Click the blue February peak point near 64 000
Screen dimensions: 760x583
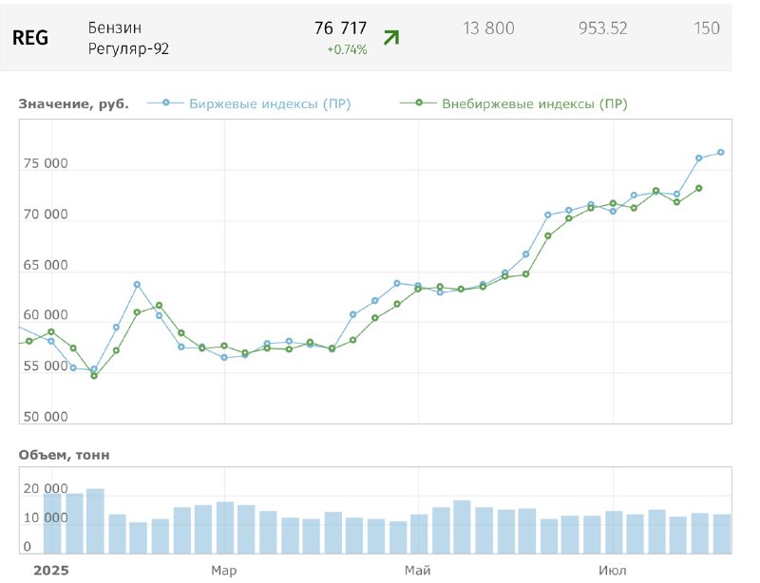[137, 284]
